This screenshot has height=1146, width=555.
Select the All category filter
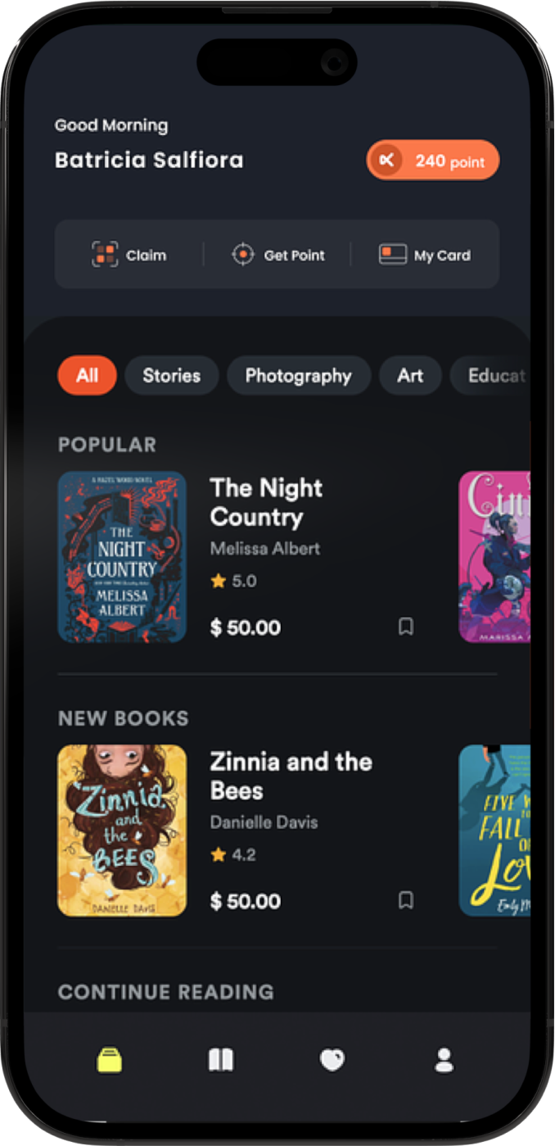[x=87, y=376]
